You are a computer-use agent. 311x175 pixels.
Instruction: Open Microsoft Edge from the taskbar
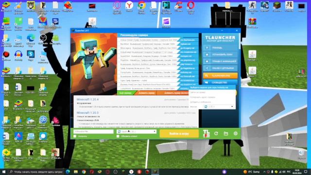point(68,172)
